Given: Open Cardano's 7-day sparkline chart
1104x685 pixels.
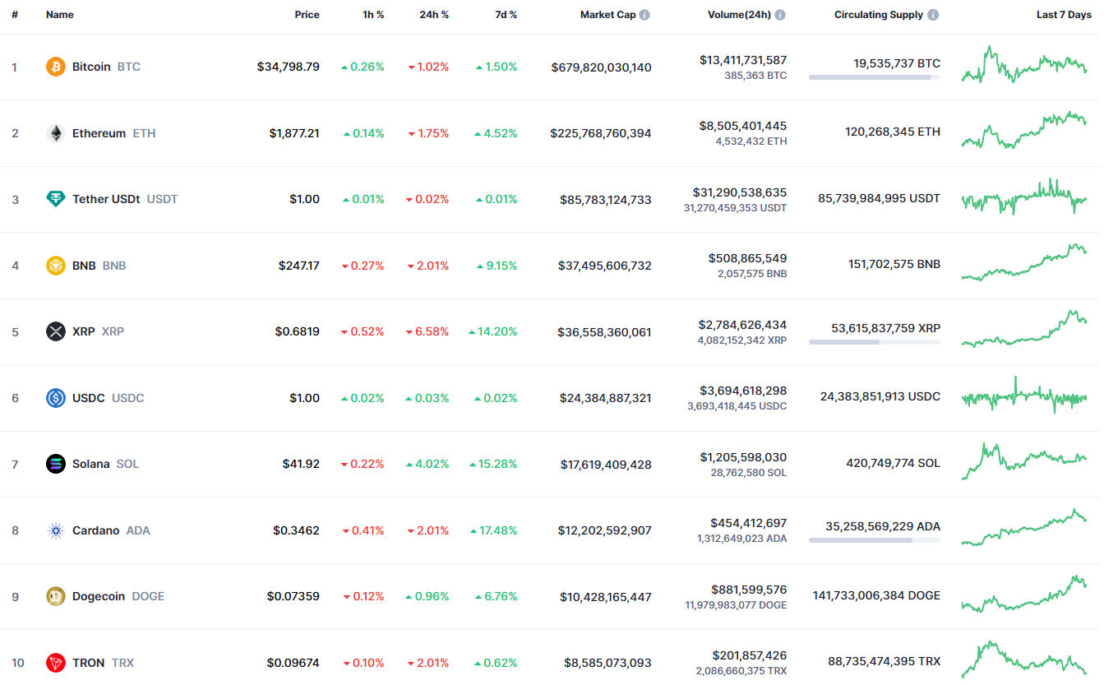Looking at the screenshot, I should (1024, 527).
